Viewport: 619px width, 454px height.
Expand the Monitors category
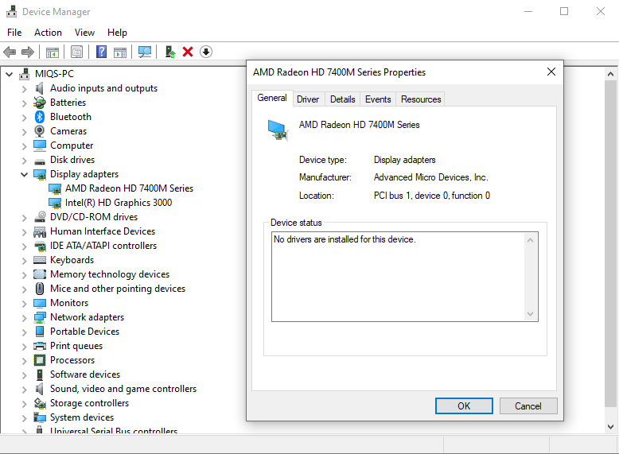tap(24, 303)
